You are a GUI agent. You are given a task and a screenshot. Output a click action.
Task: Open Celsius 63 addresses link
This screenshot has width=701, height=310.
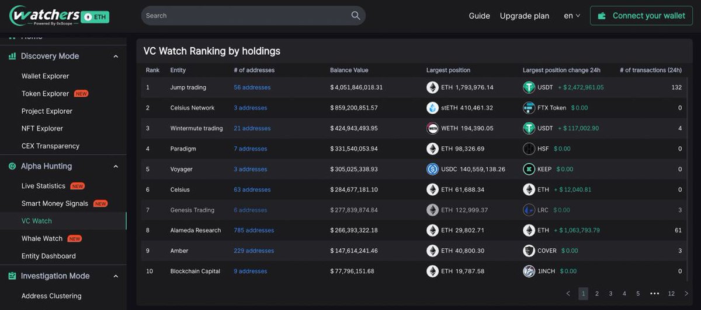tap(252, 189)
